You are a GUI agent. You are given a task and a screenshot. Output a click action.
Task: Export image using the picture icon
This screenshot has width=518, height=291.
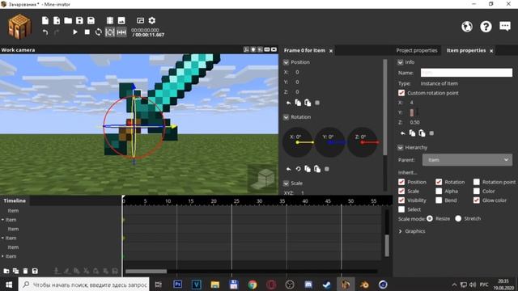(121, 20)
